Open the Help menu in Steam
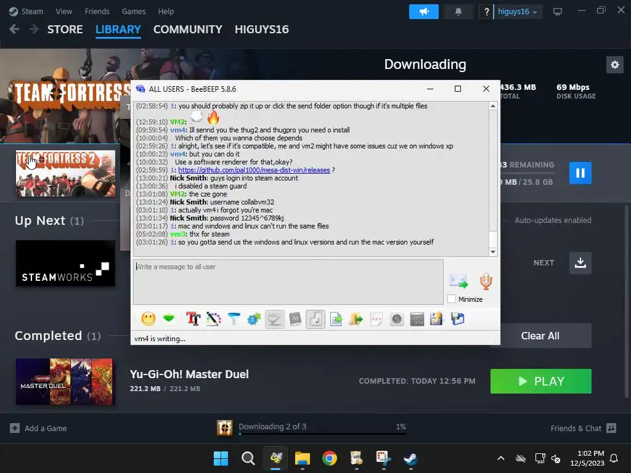The height and width of the screenshot is (473, 631). (166, 11)
